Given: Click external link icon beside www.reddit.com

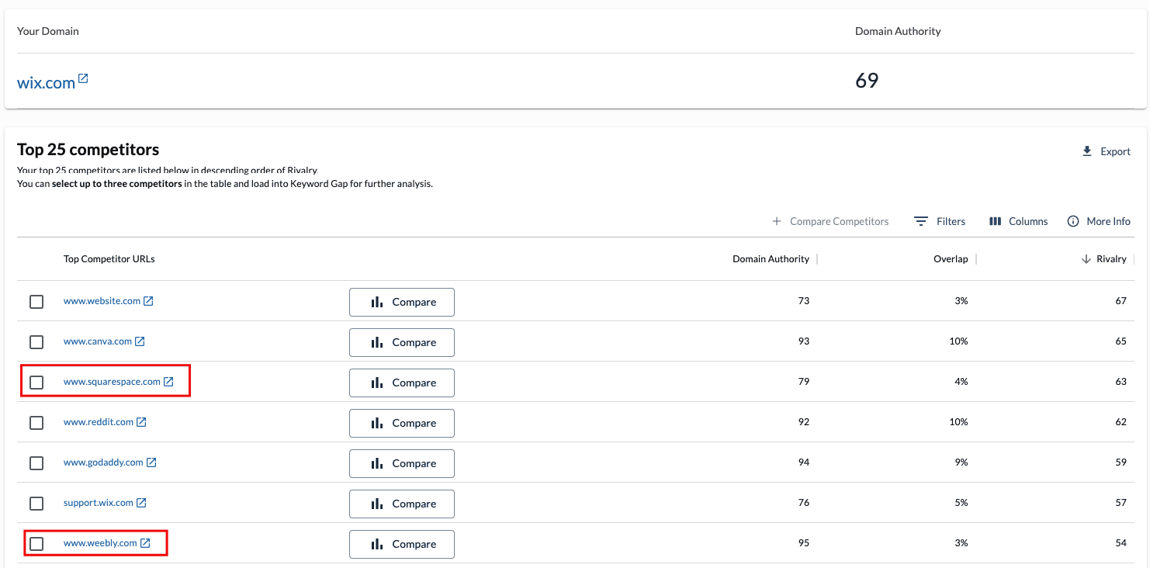Looking at the screenshot, I should click(x=141, y=422).
